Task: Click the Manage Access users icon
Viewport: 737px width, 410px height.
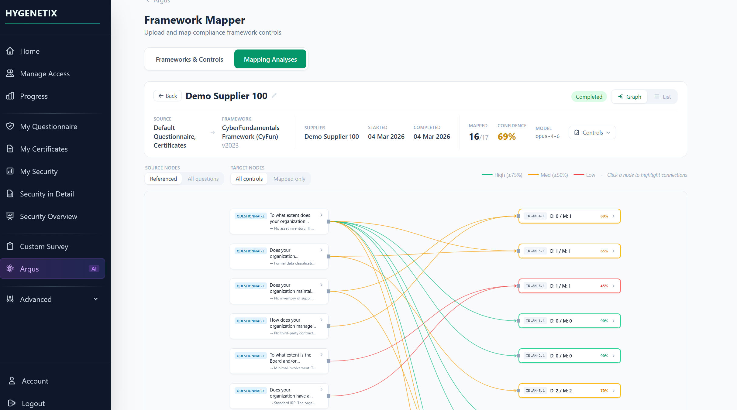Action: tap(10, 73)
